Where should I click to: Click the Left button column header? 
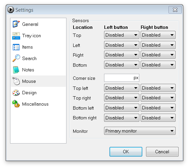(116, 27)
